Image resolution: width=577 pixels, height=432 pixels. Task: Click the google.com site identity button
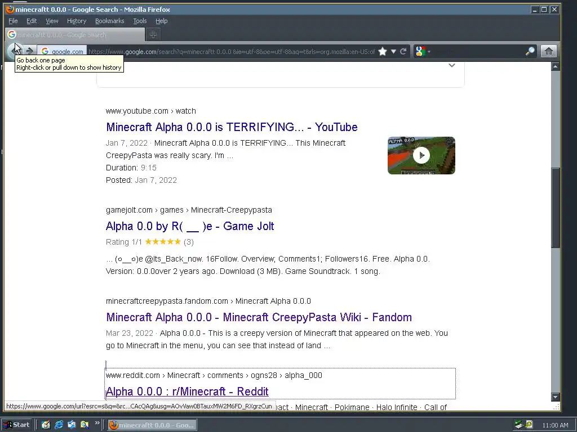point(62,51)
